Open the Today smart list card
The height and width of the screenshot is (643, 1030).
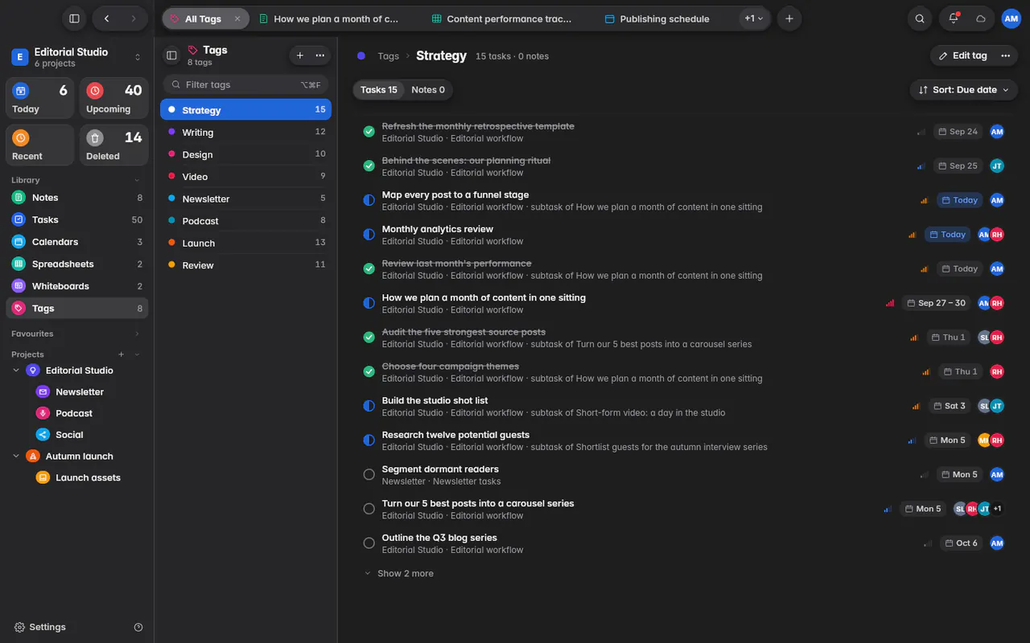point(39,99)
